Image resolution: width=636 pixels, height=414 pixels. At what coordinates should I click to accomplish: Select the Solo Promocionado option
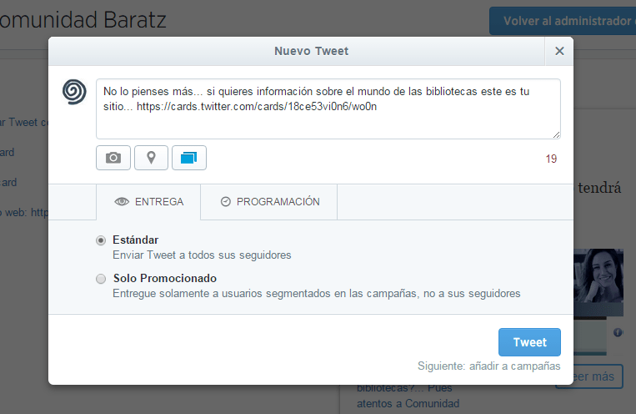(x=101, y=279)
